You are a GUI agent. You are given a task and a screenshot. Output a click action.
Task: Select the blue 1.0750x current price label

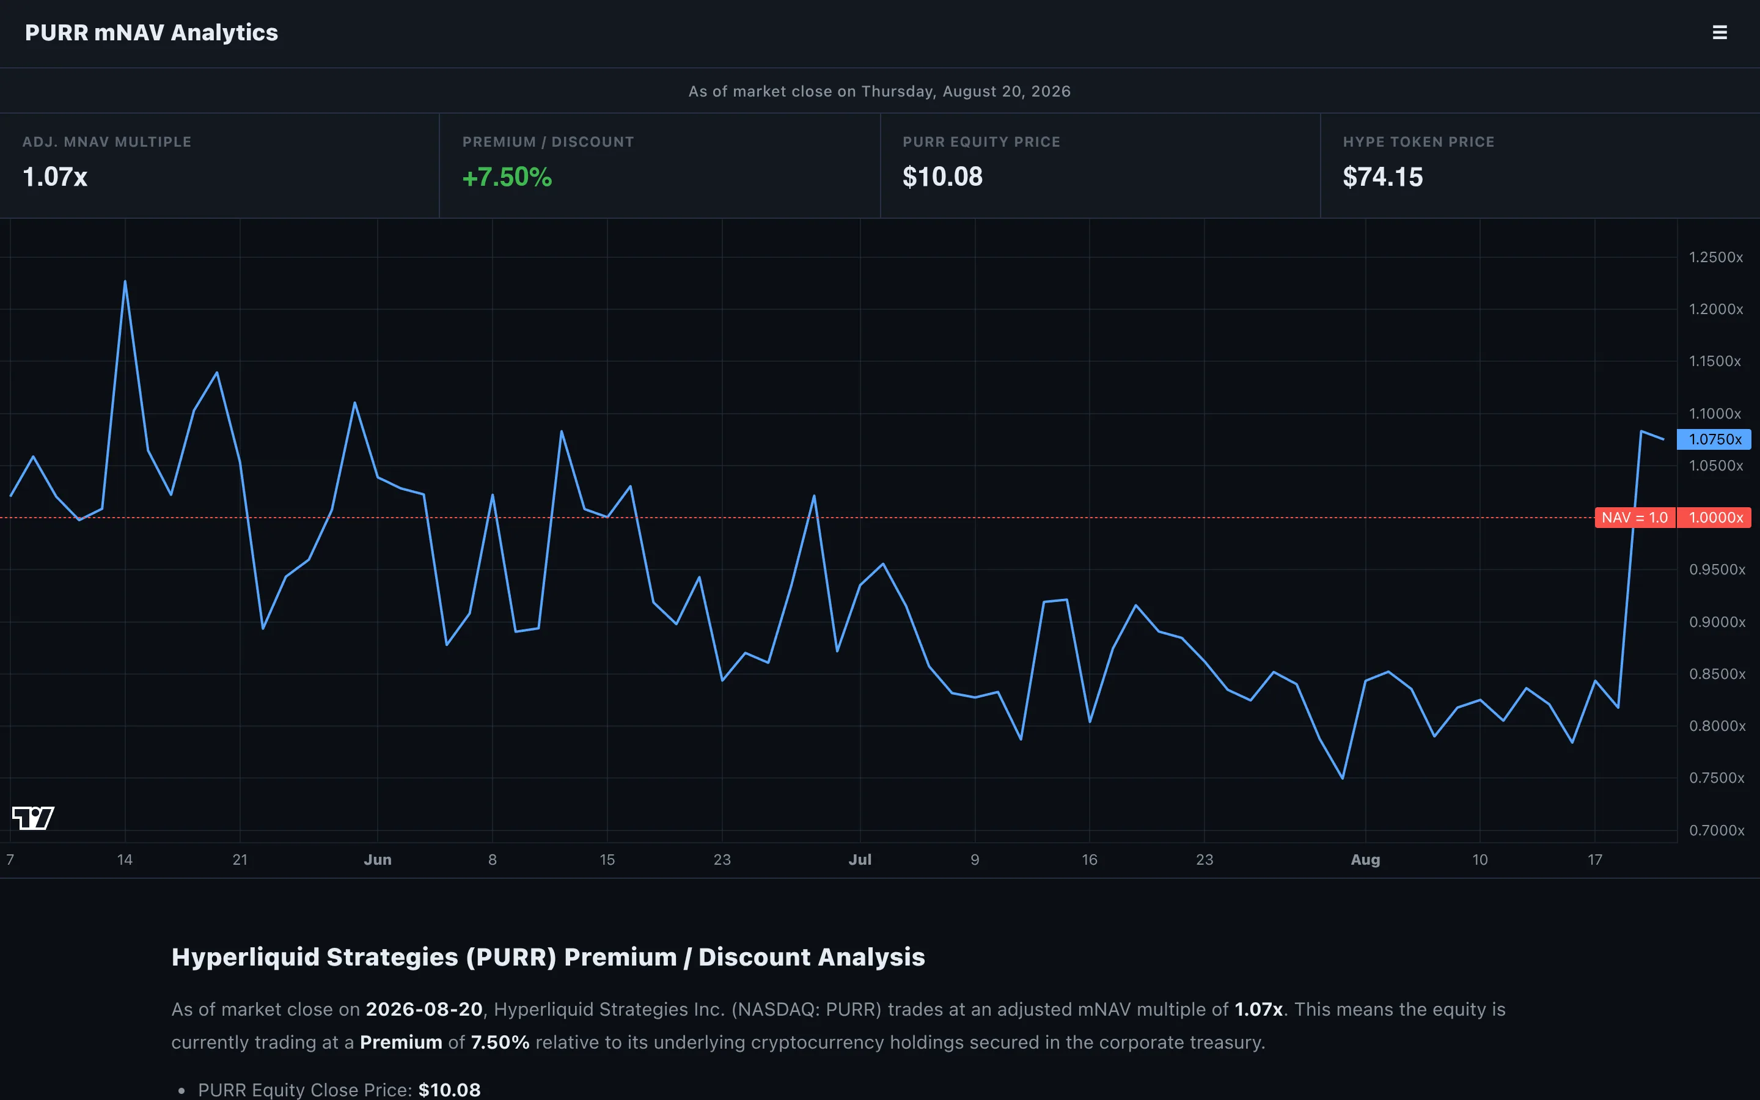[x=1714, y=439]
